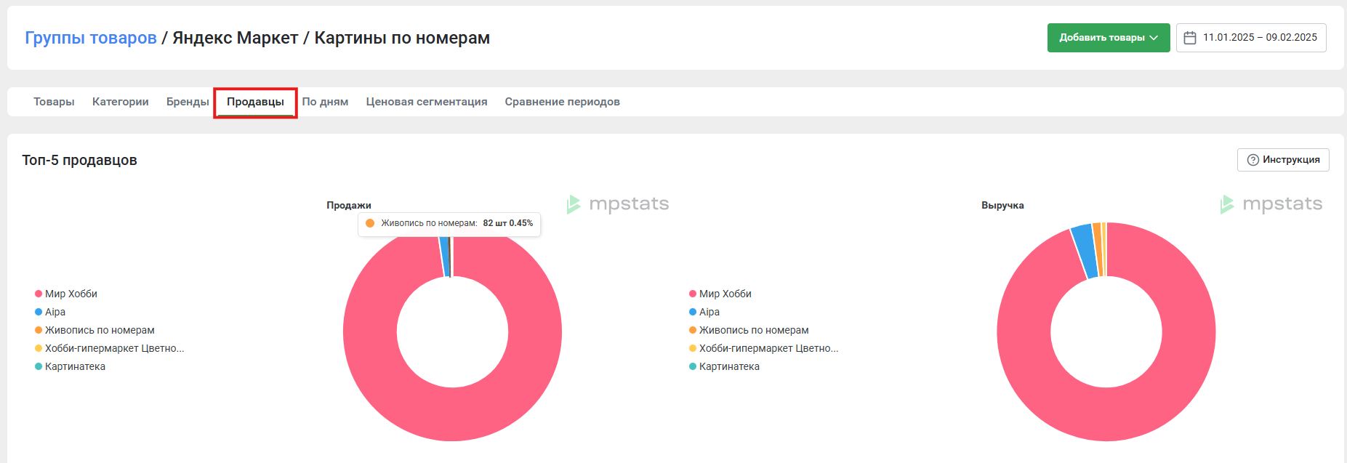Screen dimensions: 1347x463
Task: Switch to the Бренды tab
Action: (188, 102)
